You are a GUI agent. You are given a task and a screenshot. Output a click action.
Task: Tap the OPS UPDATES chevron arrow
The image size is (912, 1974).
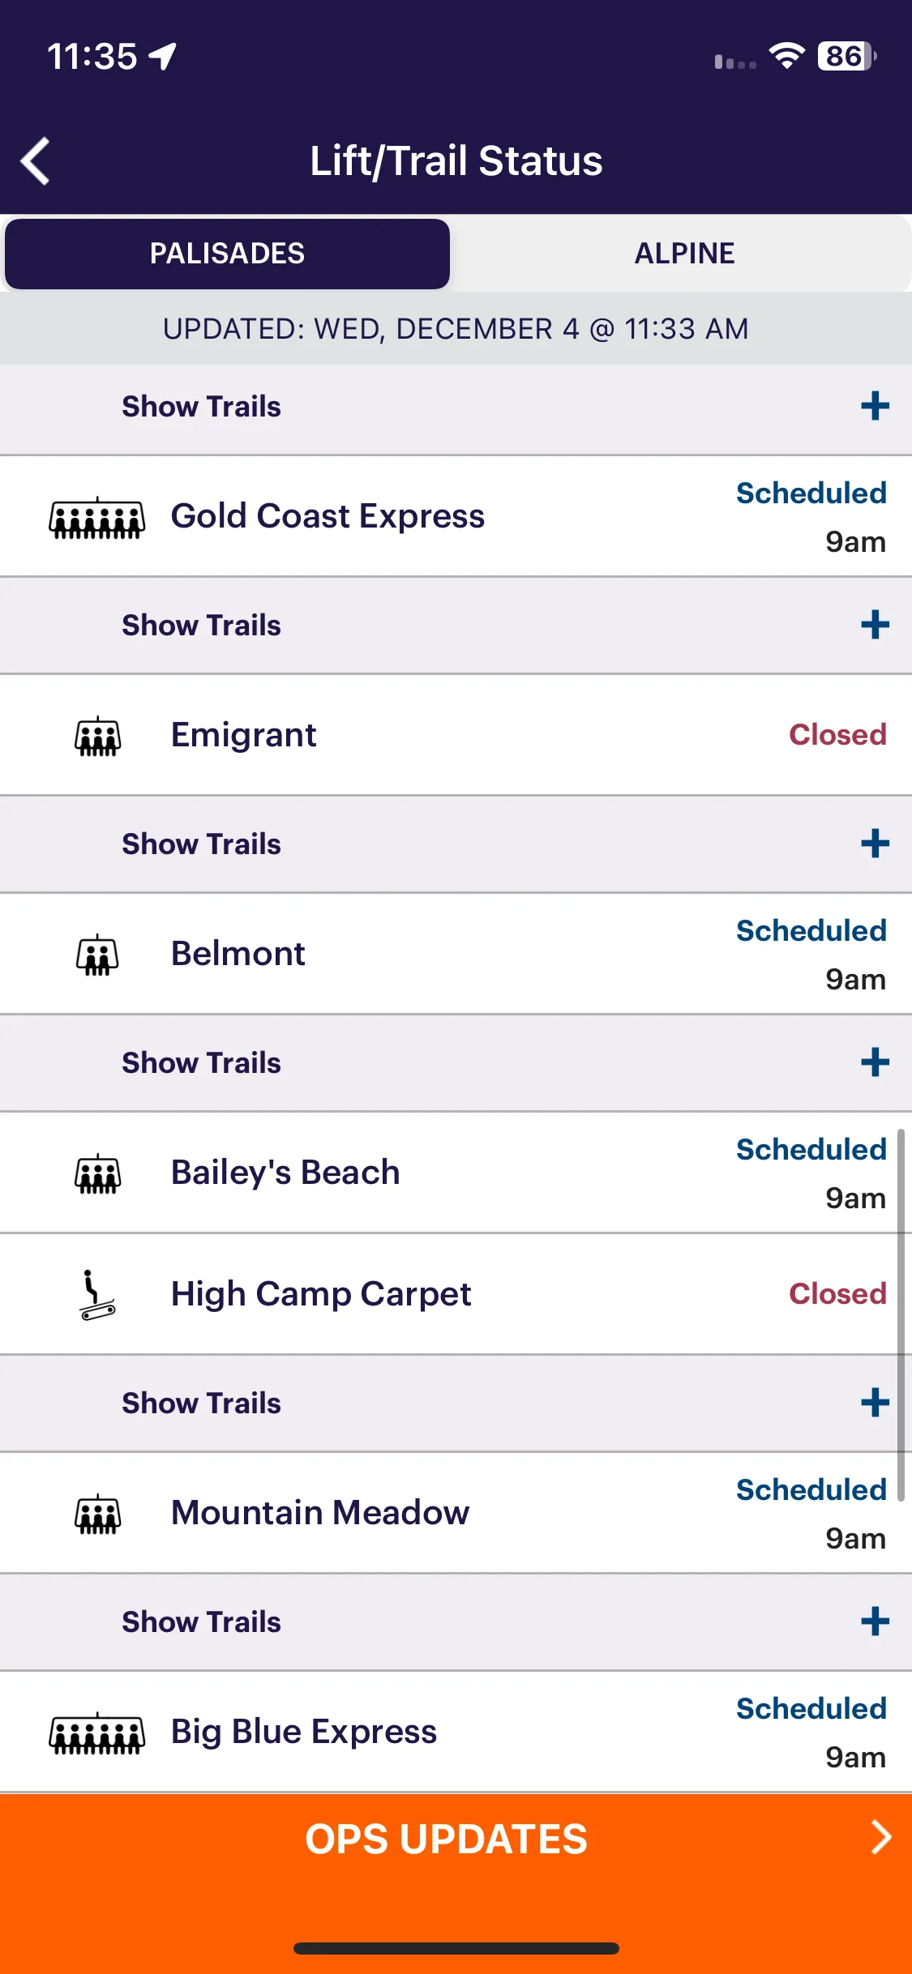(x=881, y=1837)
